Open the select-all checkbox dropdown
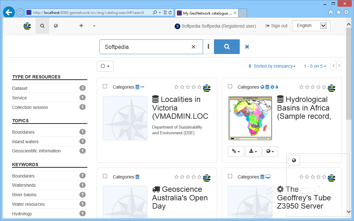The image size is (354, 221). (x=105, y=66)
